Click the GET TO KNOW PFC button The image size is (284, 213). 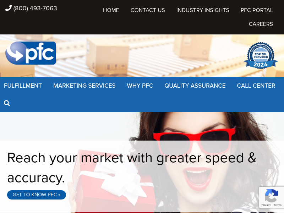tap(37, 195)
